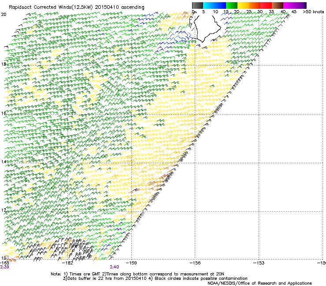The height and width of the screenshot is (286, 326).
Task: Click the longitude label '-159'
Action: (x=131, y=263)
